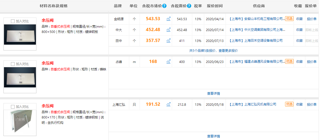Open price trend chart icon for 占峰 row

pyautogui.click(x=168, y=62)
